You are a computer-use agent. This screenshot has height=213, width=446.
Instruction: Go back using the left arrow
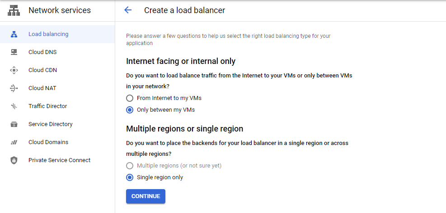(128, 10)
